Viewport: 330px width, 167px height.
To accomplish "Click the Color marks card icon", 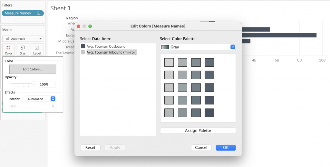I will (9, 48).
